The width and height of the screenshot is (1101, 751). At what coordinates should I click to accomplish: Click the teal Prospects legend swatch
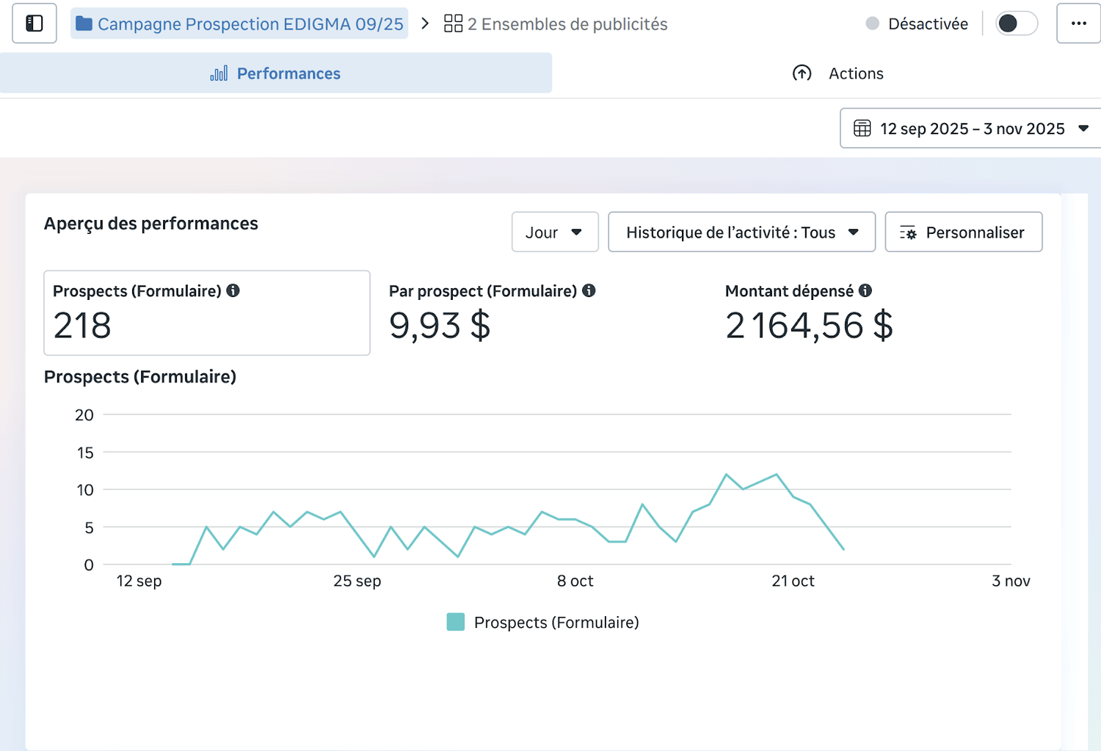click(456, 623)
